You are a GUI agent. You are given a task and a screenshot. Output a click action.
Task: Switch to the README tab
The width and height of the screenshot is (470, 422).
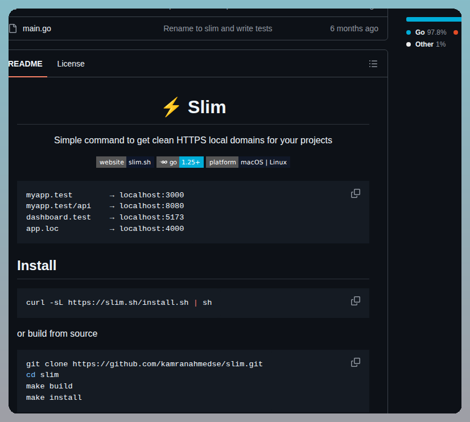point(26,64)
